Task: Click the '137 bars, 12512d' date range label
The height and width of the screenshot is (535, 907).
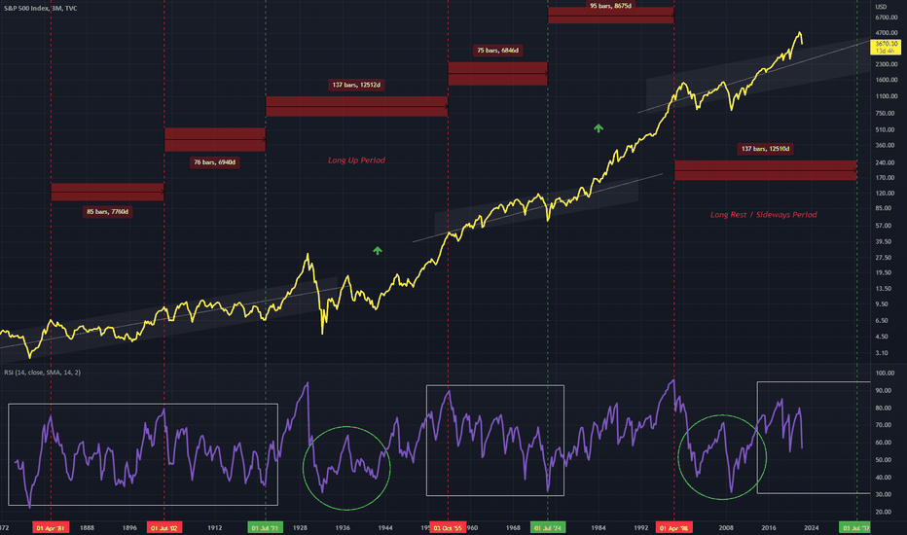Action: point(356,85)
